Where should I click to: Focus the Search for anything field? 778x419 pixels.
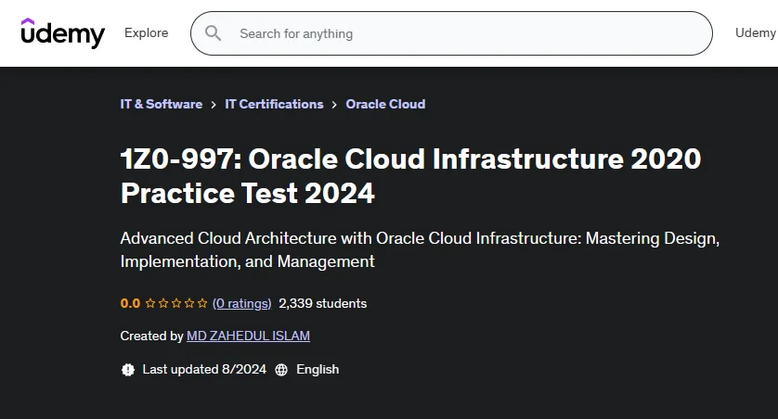[451, 33]
